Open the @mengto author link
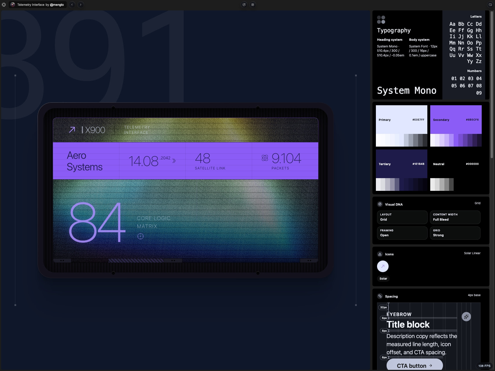Viewport: 495px width, 371px height. click(57, 5)
